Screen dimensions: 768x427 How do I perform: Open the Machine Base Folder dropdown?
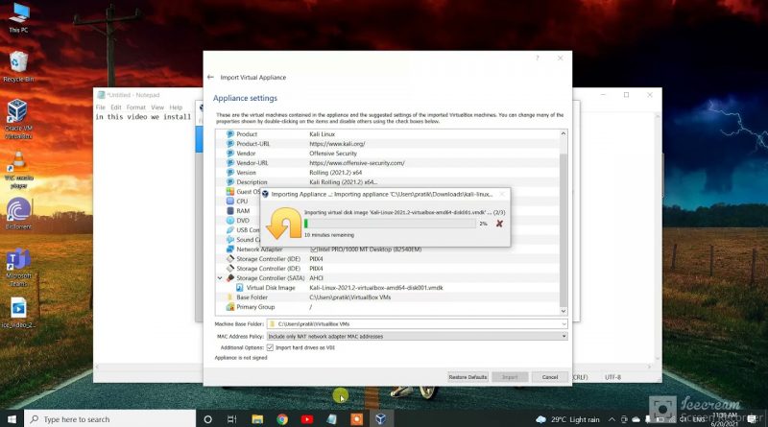pos(564,324)
